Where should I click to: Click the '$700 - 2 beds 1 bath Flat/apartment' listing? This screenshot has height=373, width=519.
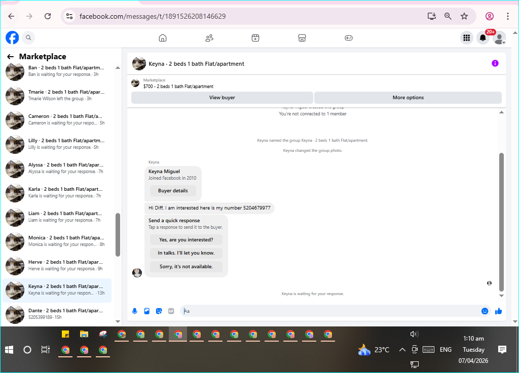tap(178, 87)
